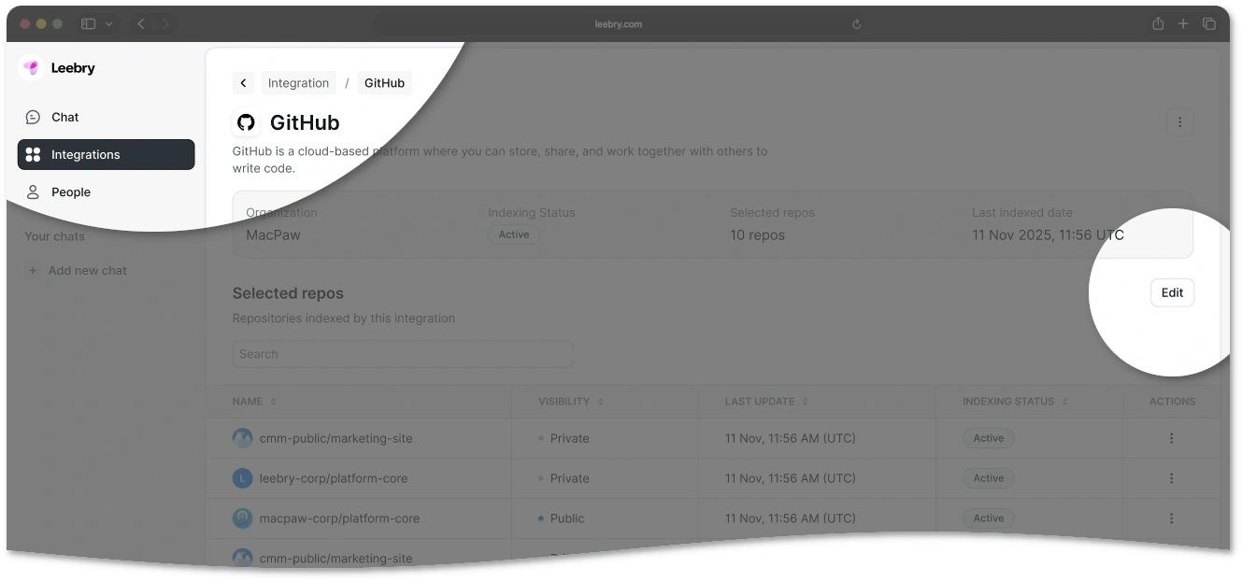
Task: Click the GitHub octocat logo icon
Action: click(246, 122)
